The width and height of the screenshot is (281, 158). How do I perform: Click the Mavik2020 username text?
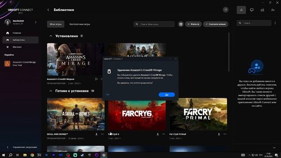(x=18, y=21)
